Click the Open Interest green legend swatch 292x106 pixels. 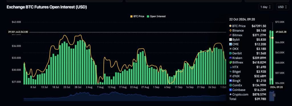click(148, 16)
